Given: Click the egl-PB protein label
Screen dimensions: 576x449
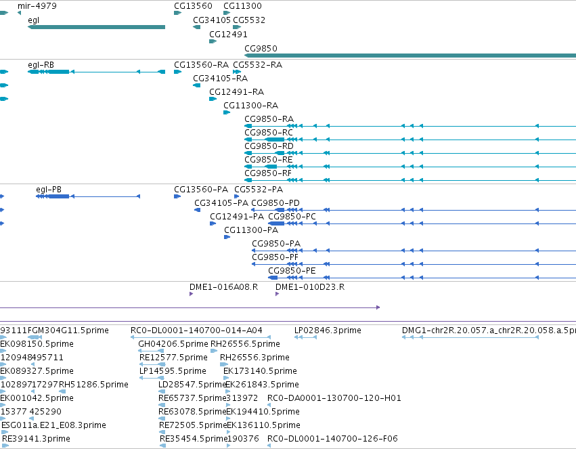Looking at the screenshot, I should coord(49,190).
